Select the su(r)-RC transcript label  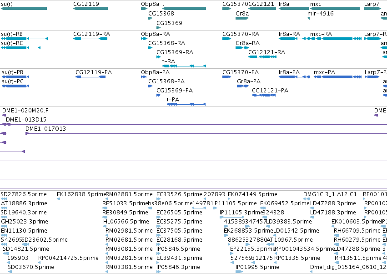pos(12,43)
